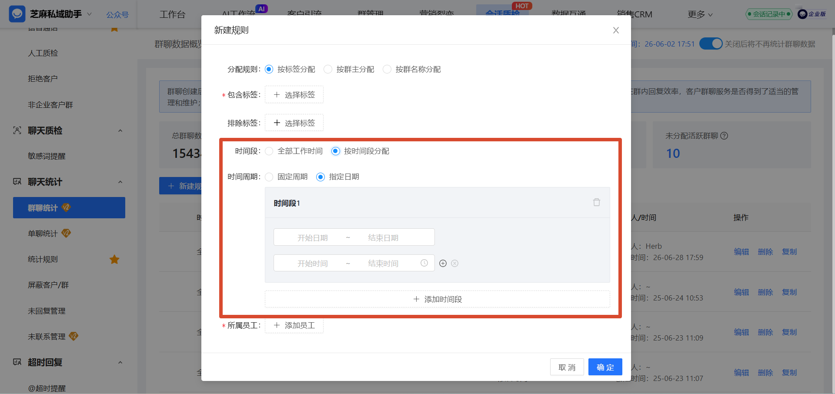
Task: Open 统计规则 in sidebar
Action: click(43, 259)
